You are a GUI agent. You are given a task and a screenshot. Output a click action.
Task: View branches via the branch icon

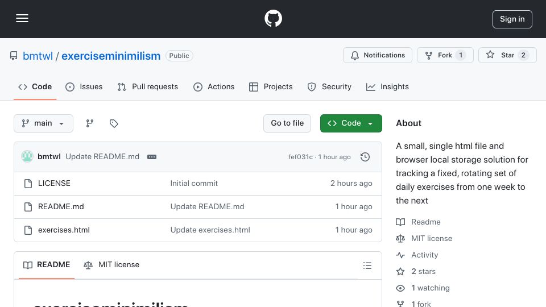[x=90, y=123]
